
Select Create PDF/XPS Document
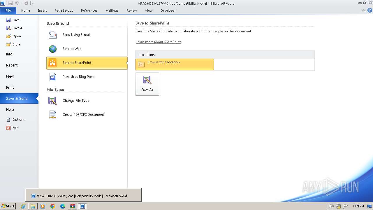pyautogui.click(x=87, y=115)
